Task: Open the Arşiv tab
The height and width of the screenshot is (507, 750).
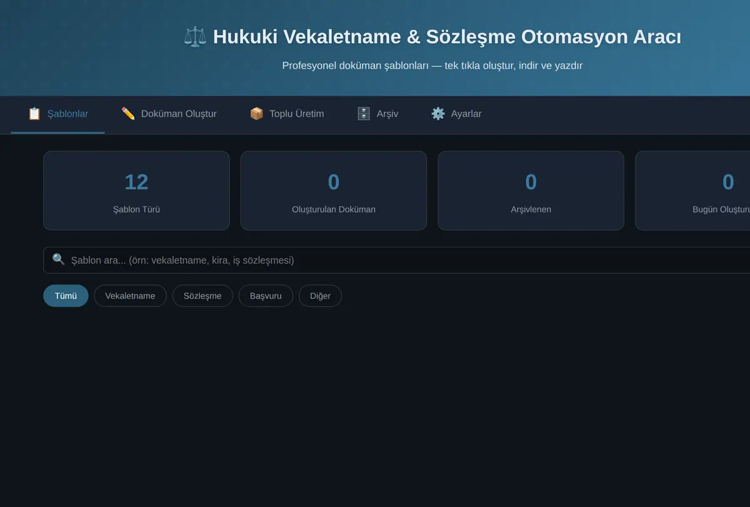Action: [377, 114]
